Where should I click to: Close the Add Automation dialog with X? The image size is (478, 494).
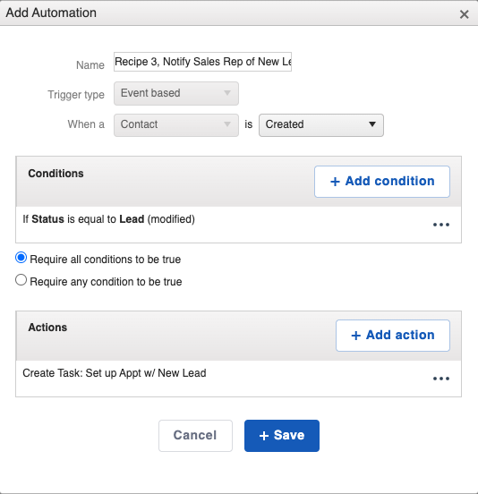pos(465,14)
